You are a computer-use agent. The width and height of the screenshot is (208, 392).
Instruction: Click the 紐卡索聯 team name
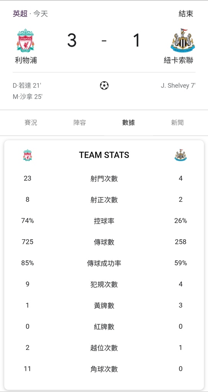point(179,60)
